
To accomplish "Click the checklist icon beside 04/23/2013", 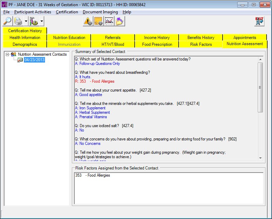I will pyautogui.click(x=20, y=60).
